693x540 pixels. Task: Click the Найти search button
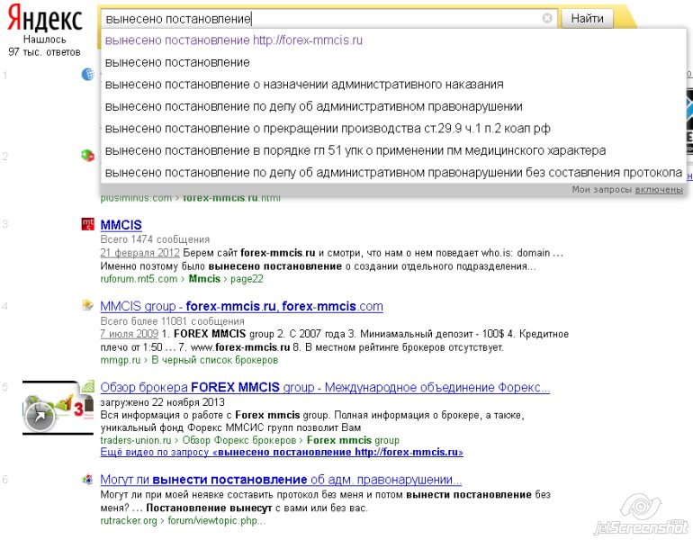587,19
